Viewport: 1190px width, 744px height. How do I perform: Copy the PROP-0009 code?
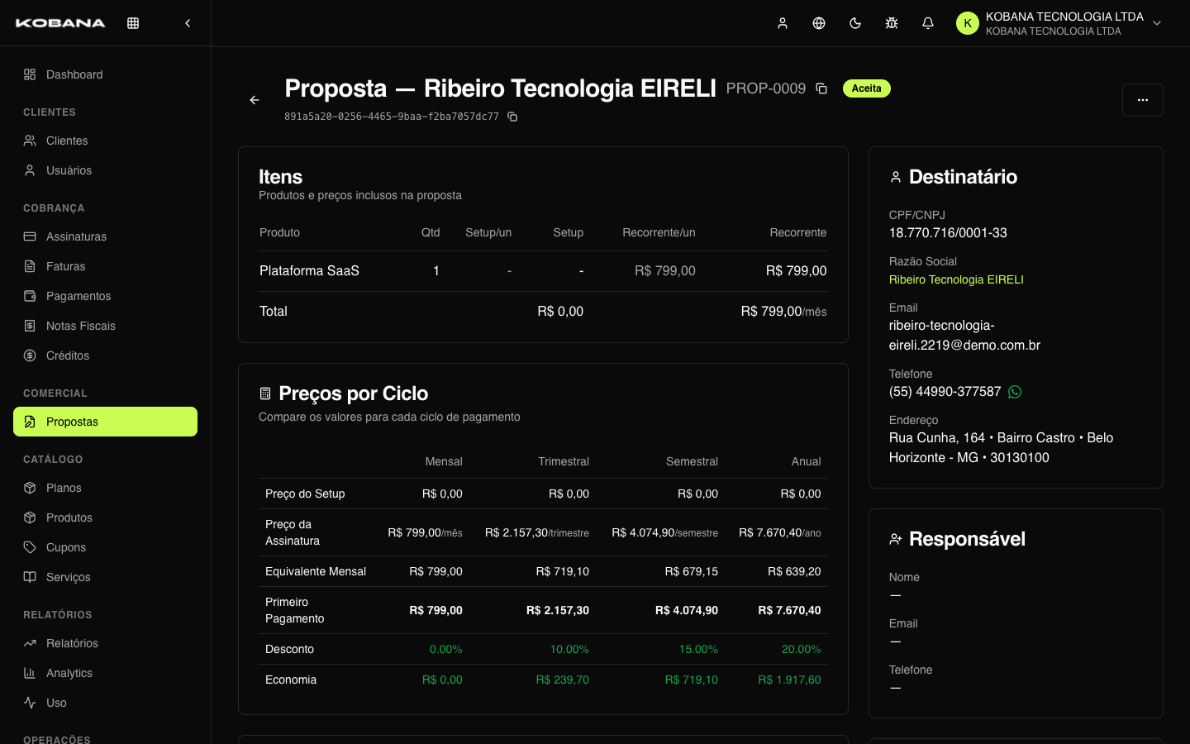(x=821, y=88)
